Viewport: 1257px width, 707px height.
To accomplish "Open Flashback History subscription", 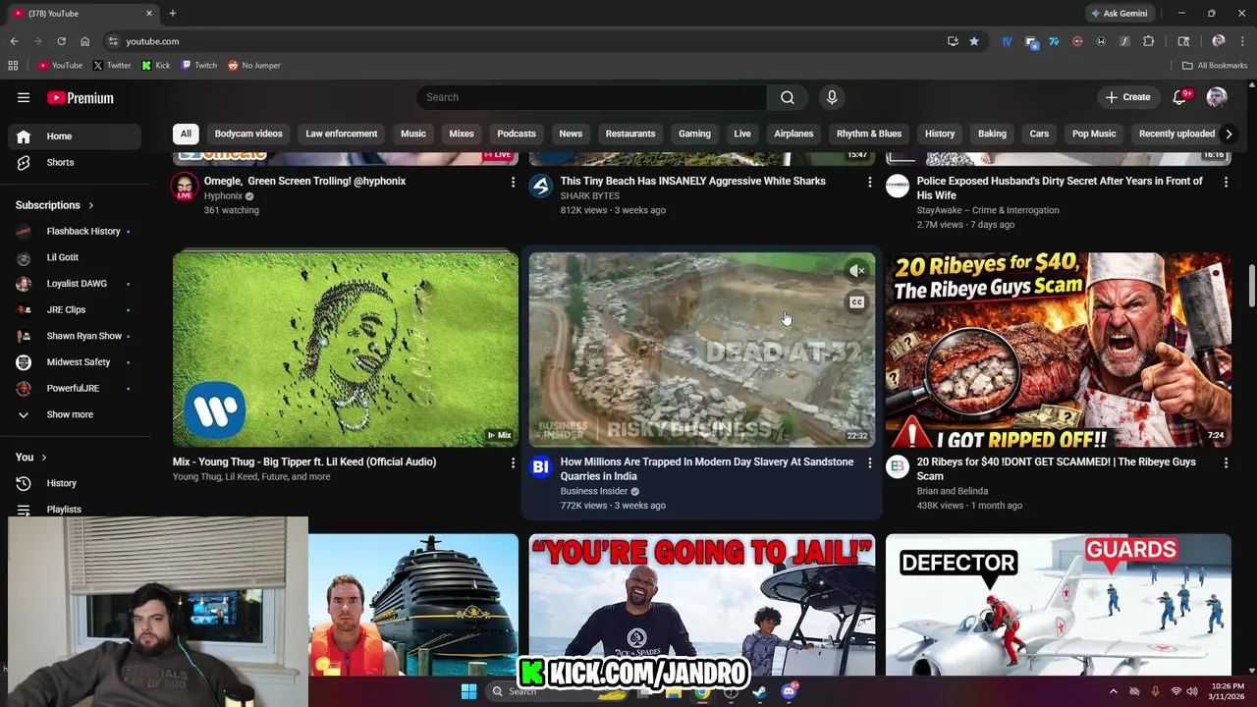I will coord(75,232).
